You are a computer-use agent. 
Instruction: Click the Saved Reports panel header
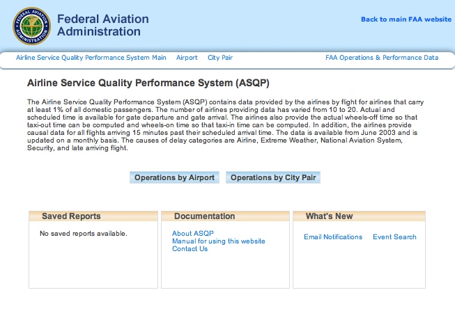tap(93, 216)
